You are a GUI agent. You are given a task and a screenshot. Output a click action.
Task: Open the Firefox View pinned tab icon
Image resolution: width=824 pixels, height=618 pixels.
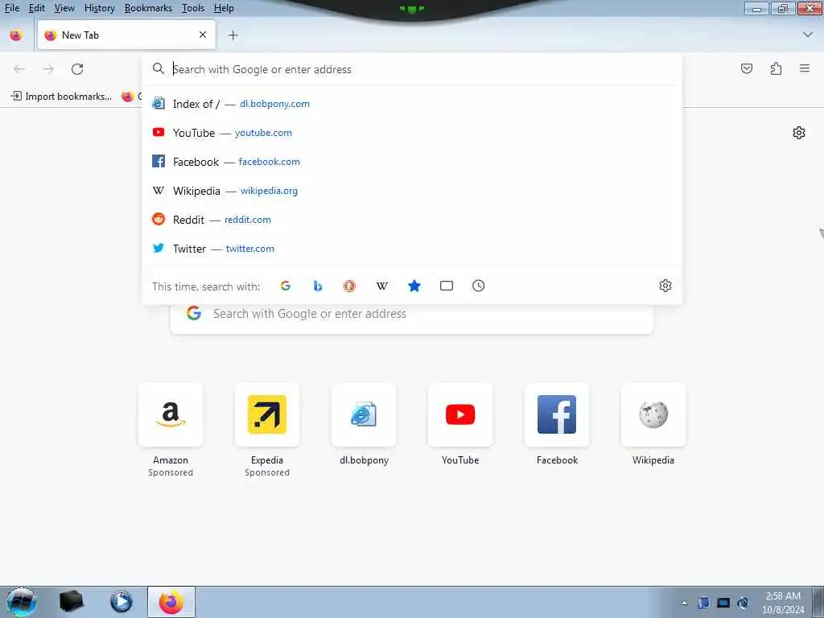coord(16,35)
